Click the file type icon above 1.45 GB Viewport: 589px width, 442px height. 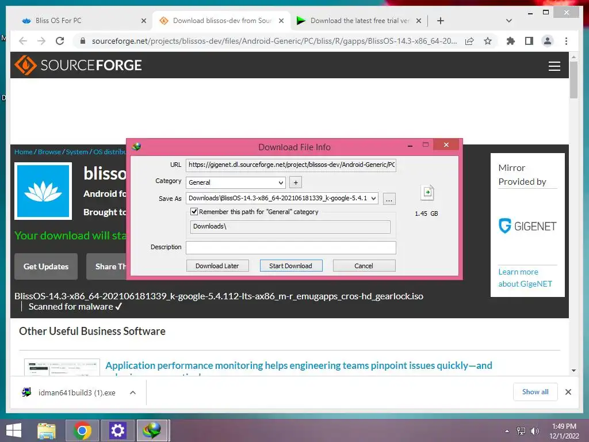[427, 193]
